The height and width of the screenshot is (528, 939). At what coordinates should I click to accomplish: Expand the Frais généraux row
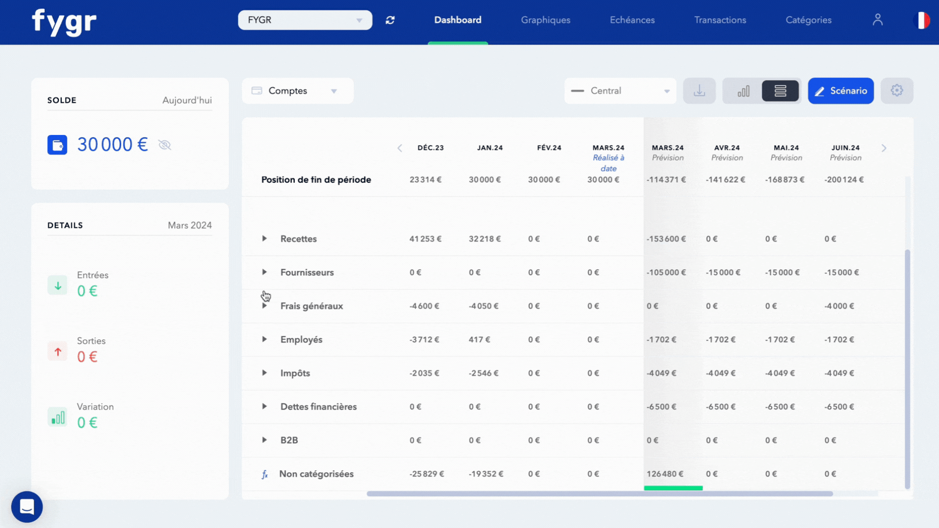coord(265,306)
